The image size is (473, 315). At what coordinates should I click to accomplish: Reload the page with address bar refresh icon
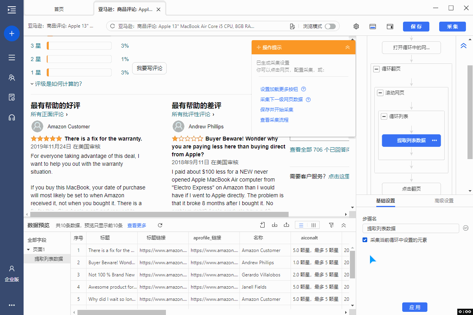(x=112, y=26)
